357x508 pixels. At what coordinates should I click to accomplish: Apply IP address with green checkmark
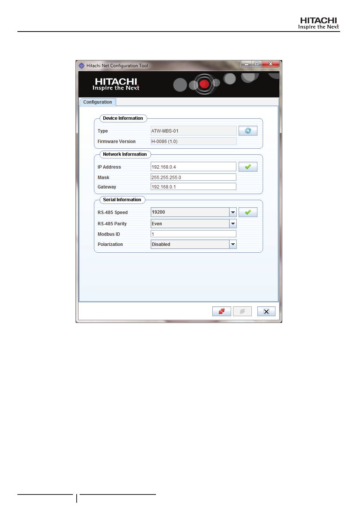(248, 167)
